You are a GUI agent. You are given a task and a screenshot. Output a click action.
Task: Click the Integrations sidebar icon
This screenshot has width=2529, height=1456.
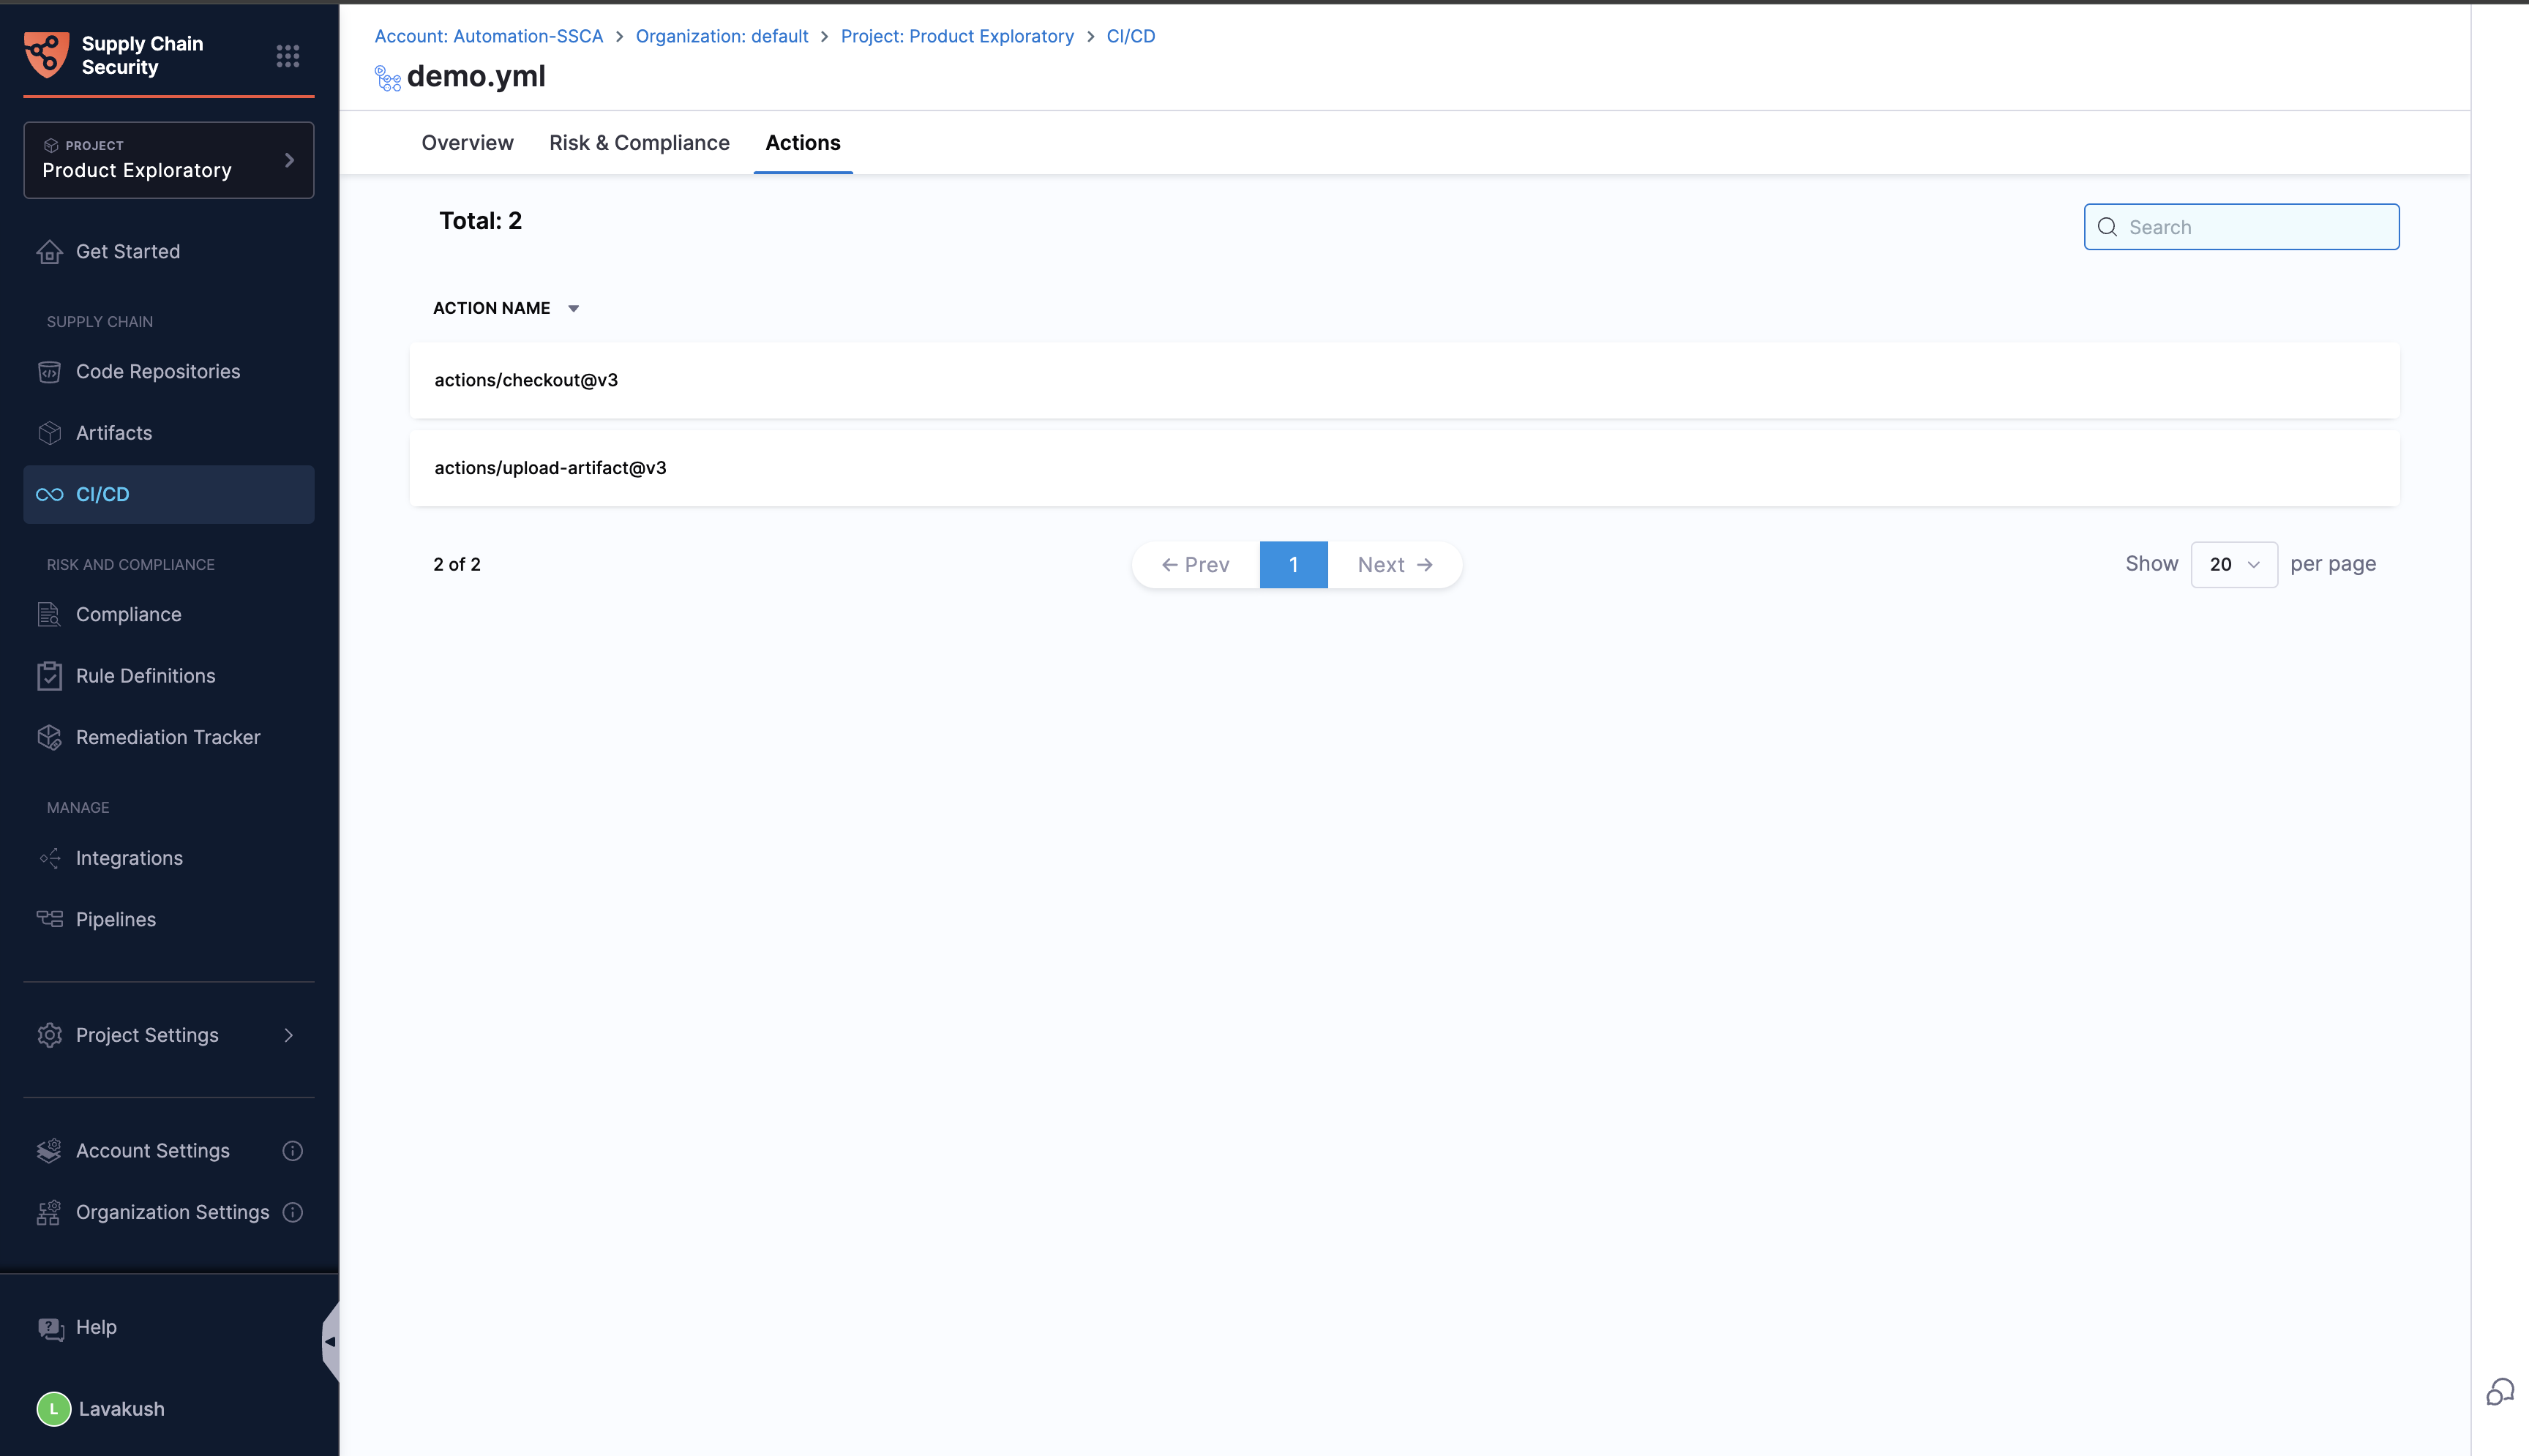coord(49,858)
